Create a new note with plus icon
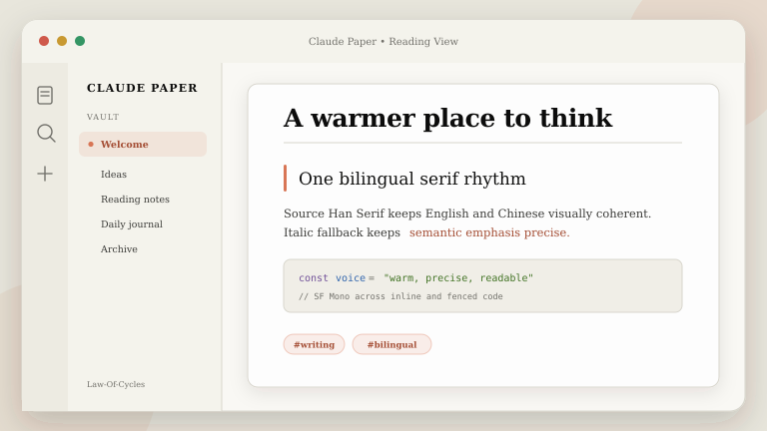 [45, 174]
